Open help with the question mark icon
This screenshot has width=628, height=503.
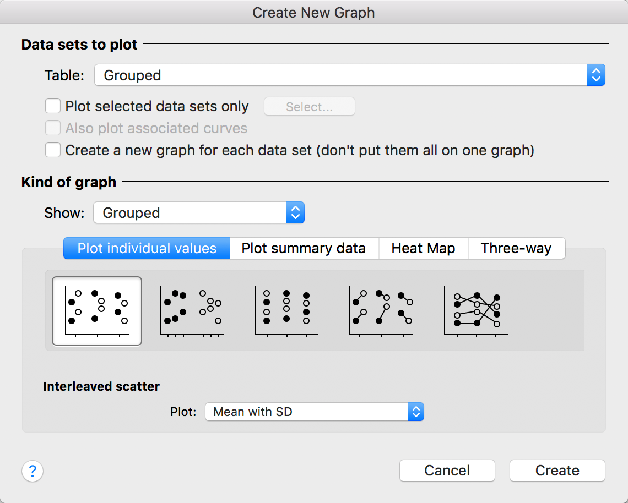33,471
